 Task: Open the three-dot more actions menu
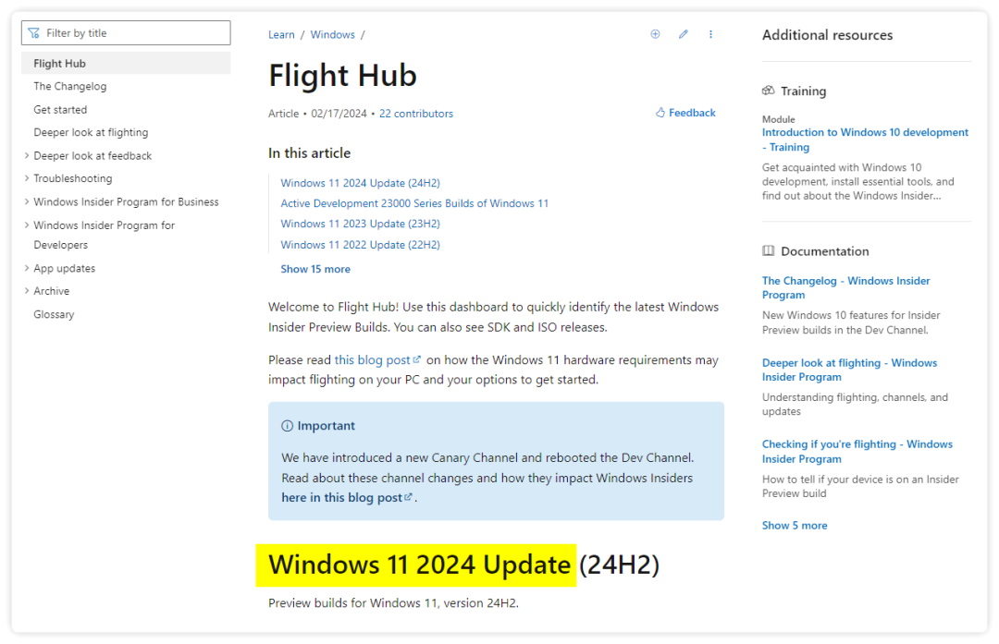pyautogui.click(x=710, y=34)
